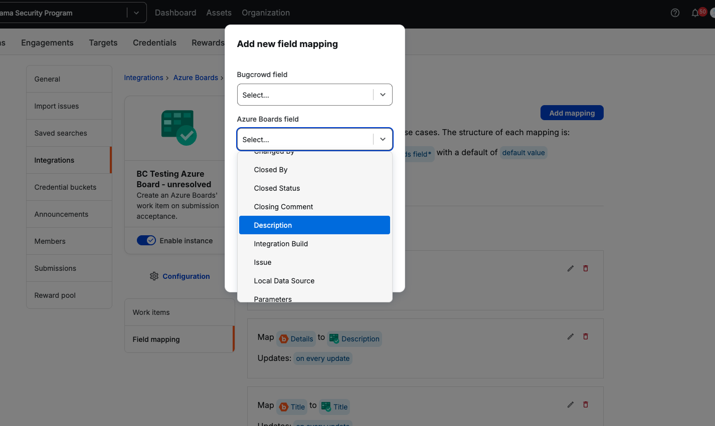Click the 'on every update' tag
715x426 pixels.
(323, 358)
